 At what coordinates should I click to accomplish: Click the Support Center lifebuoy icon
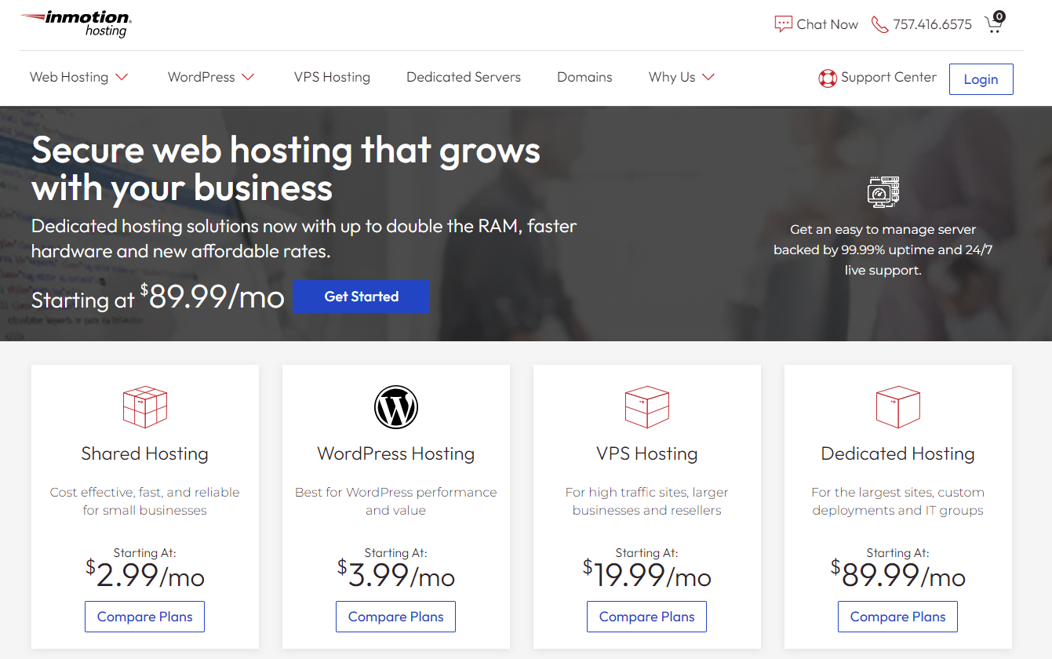pos(827,78)
